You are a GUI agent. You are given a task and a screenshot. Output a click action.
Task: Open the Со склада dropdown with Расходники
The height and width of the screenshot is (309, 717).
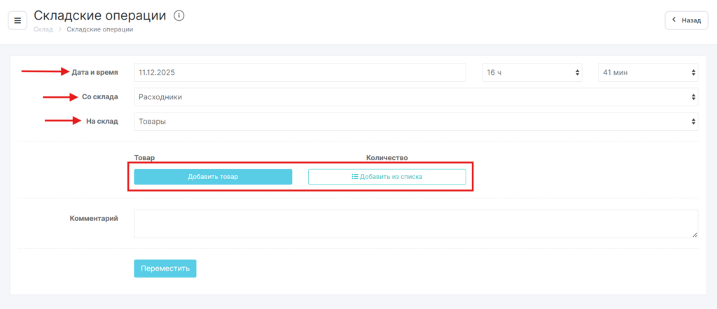tap(415, 97)
